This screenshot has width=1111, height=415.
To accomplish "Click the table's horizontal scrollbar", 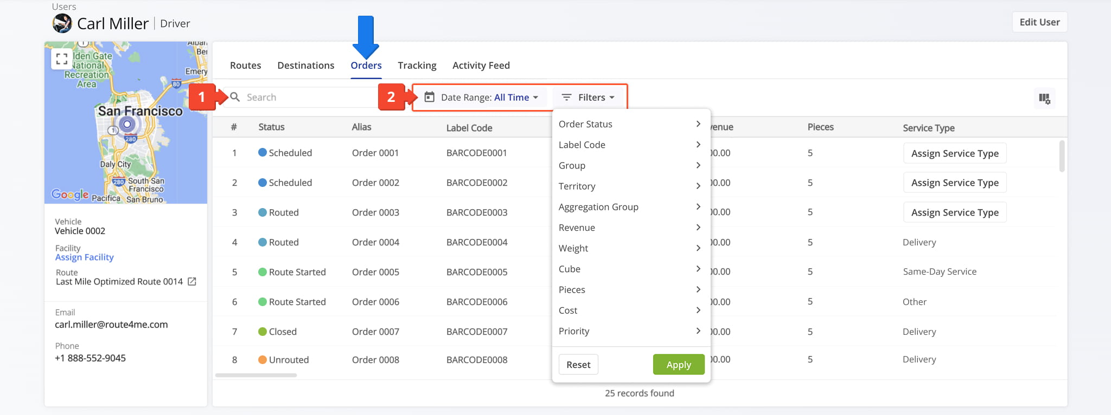I will [x=256, y=375].
